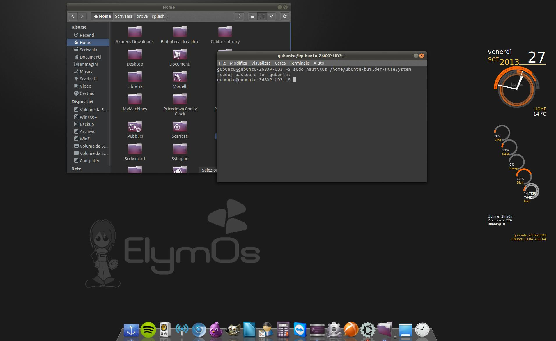
Task: Open the anchor dock settings icon
Action: click(x=131, y=330)
